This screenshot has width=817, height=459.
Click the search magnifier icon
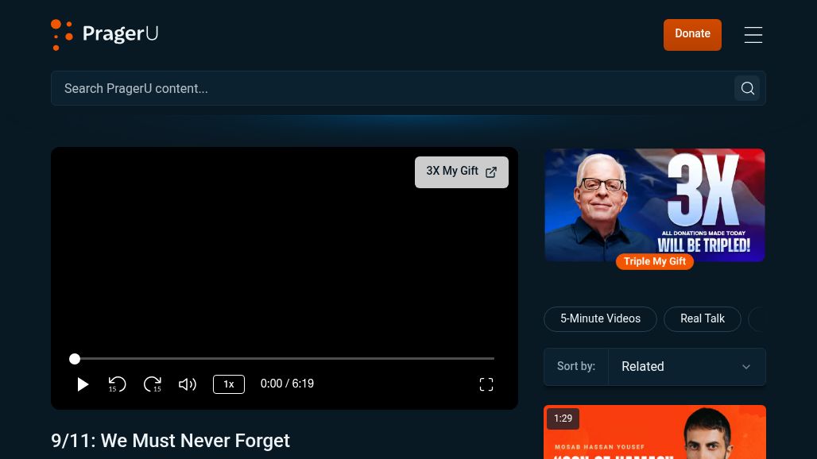(747, 88)
